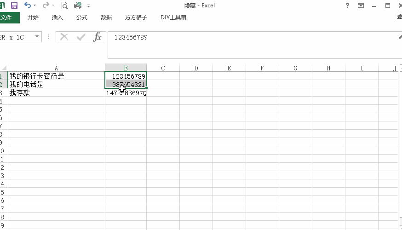Expand Customize Quick Access Toolbar dropdown
This screenshot has width=402, height=230.
88,6
